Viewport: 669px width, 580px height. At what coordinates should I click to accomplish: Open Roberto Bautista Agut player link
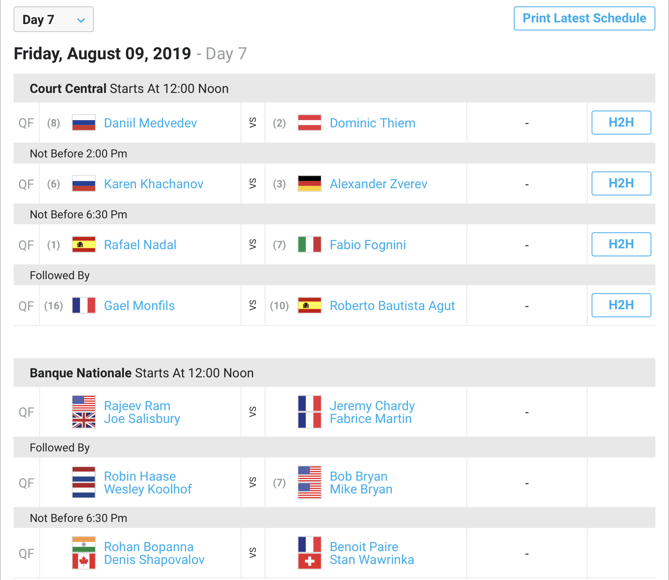point(392,306)
